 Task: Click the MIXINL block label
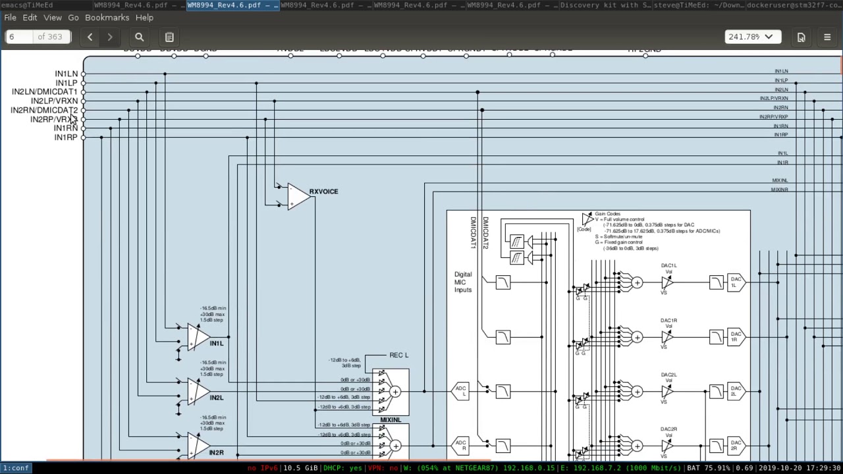[391, 420]
